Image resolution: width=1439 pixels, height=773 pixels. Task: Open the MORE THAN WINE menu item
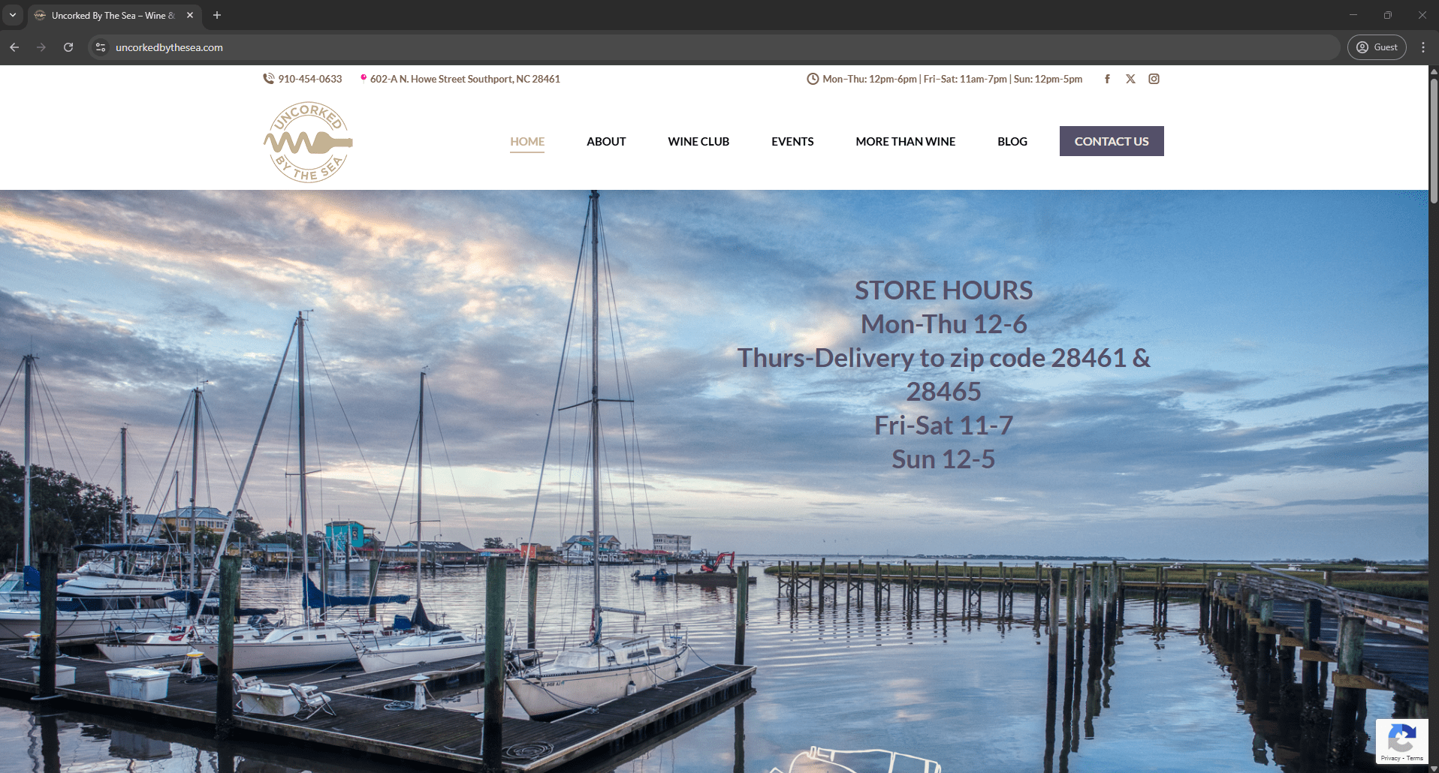pos(906,141)
